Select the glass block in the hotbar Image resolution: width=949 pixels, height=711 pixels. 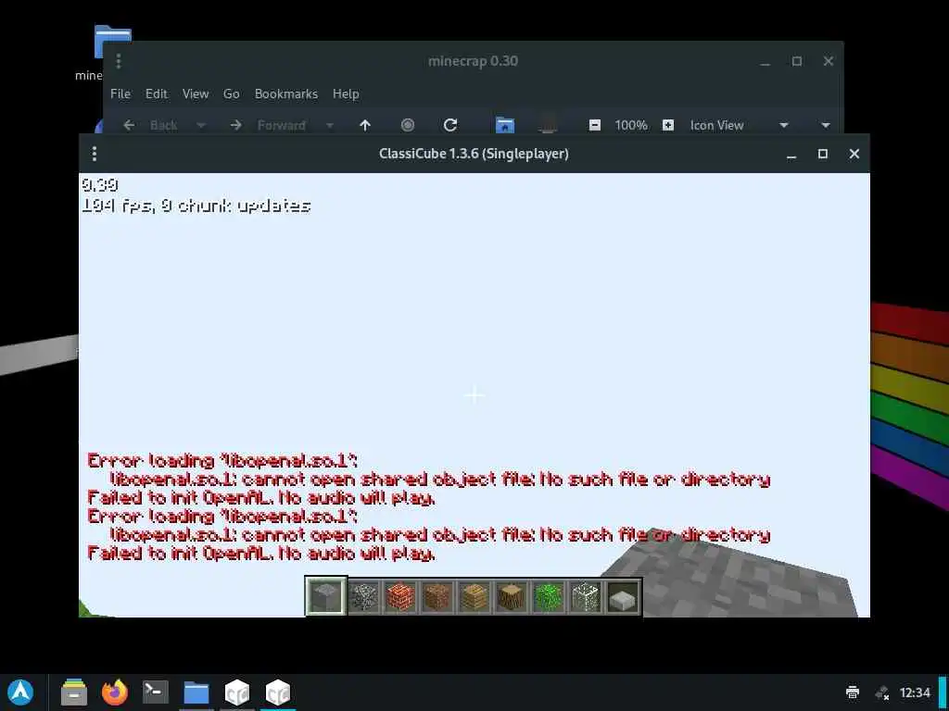(x=586, y=597)
